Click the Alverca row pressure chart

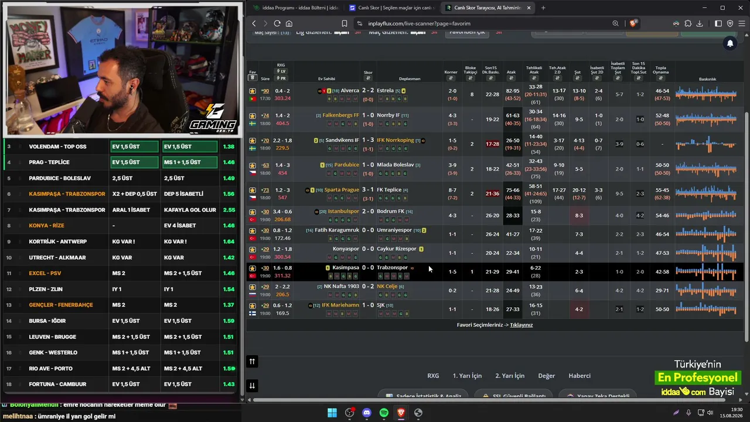(x=706, y=94)
